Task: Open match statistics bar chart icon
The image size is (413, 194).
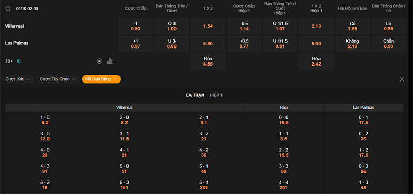Action: pyautogui.click(x=110, y=61)
